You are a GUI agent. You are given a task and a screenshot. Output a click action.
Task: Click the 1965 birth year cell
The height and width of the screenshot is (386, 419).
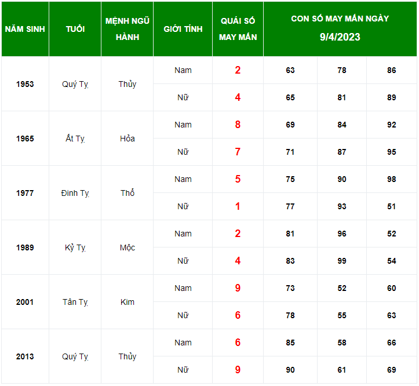pos(25,139)
